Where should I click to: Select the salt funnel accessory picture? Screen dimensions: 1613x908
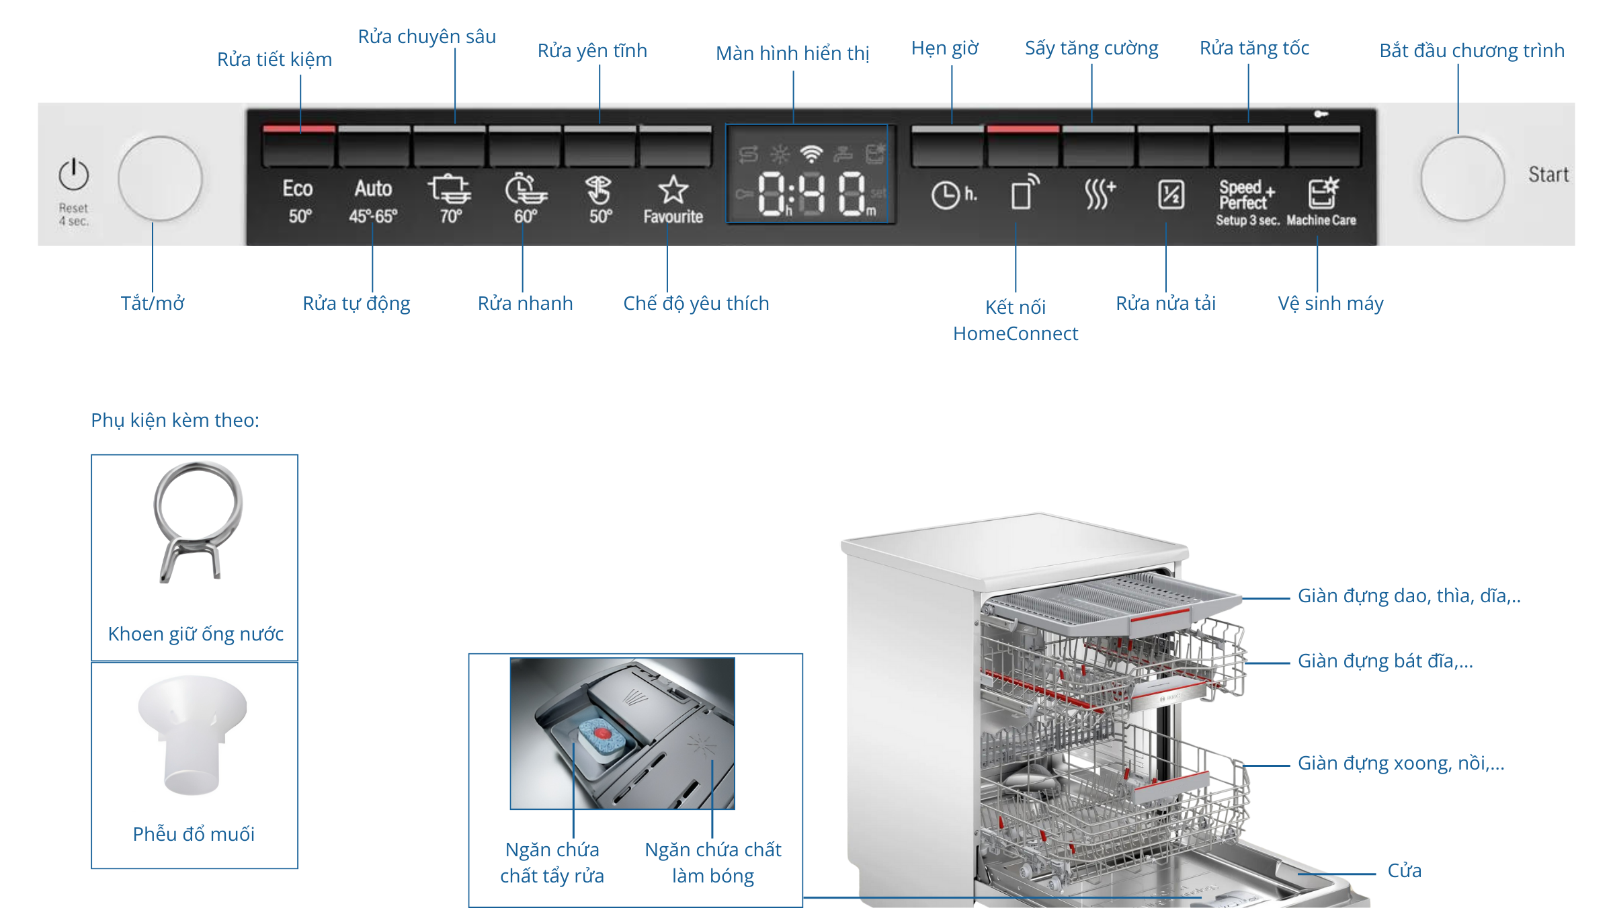pos(192,735)
